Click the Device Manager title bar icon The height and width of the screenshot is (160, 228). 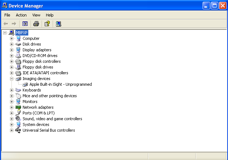tap(5, 5)
